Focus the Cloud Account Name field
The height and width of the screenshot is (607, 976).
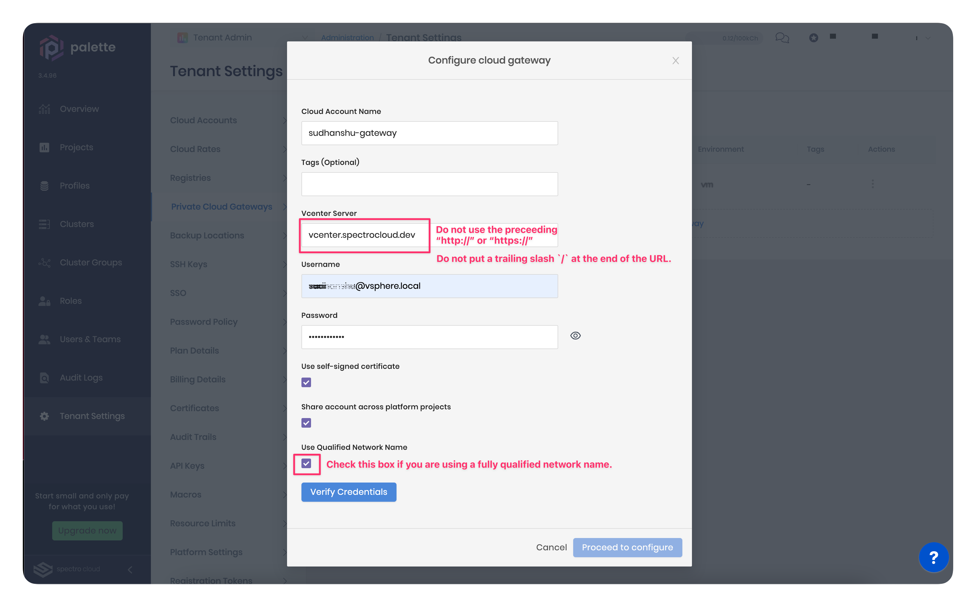click(429, 133)
